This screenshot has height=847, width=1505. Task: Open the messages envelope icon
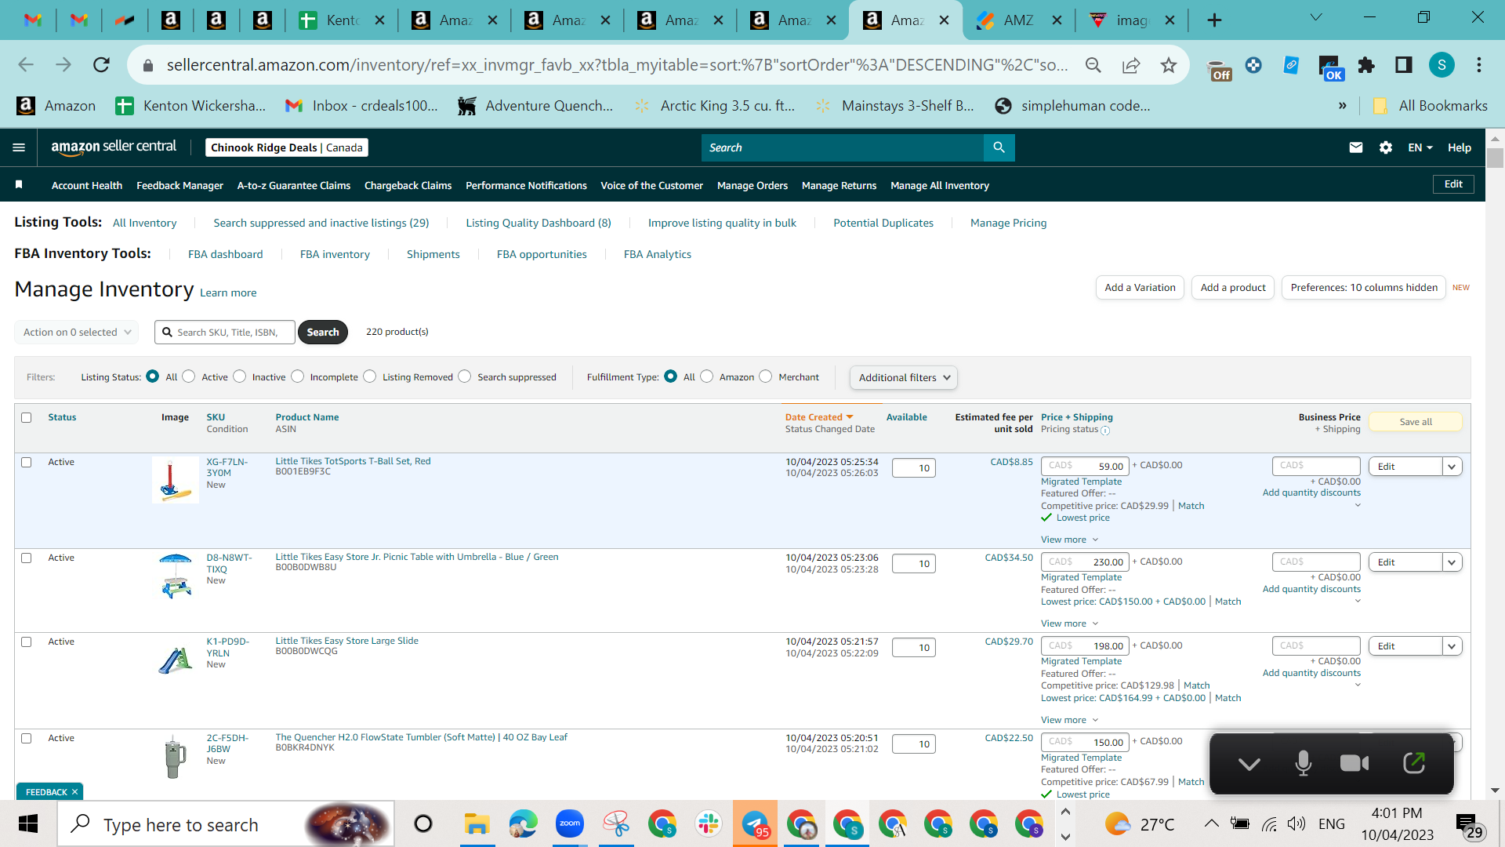click(1356, 147)
